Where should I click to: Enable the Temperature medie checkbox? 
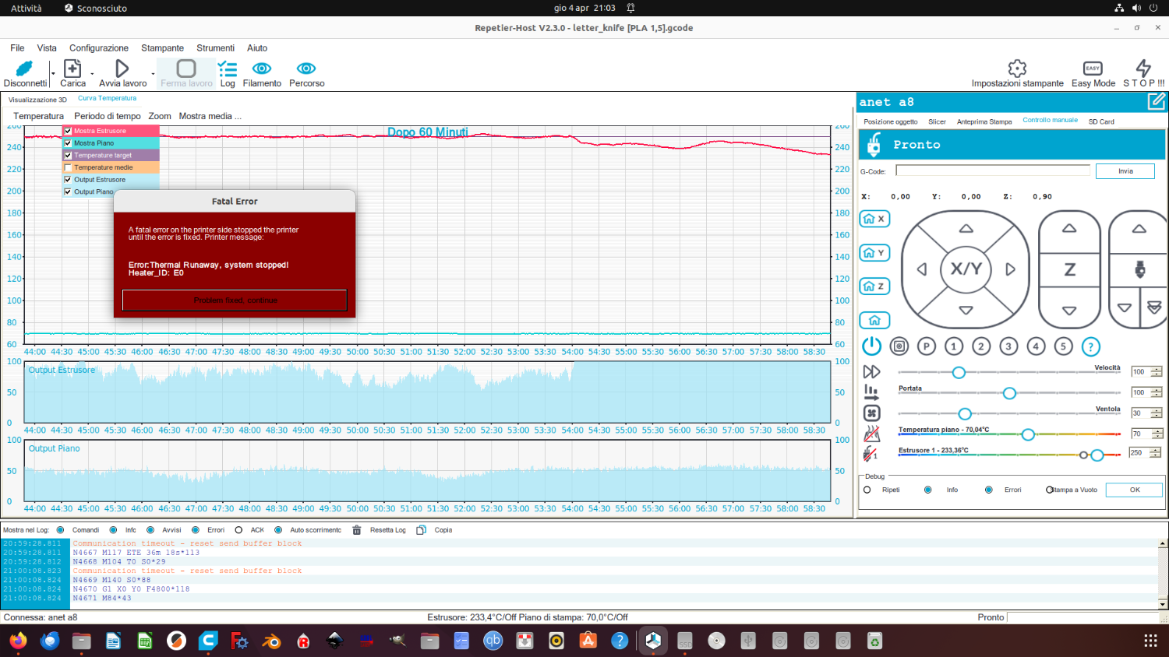pyautogui.click(x=68, y=167)
